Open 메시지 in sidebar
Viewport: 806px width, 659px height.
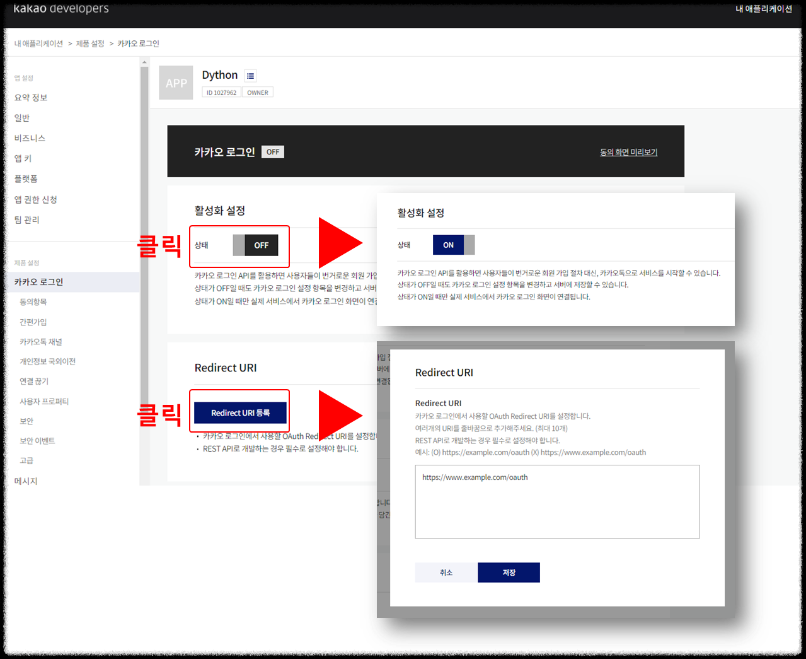point(26,481)
